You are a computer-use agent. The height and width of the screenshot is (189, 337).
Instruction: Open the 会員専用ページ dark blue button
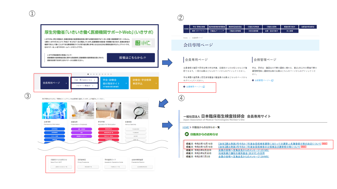coord(55,83)
